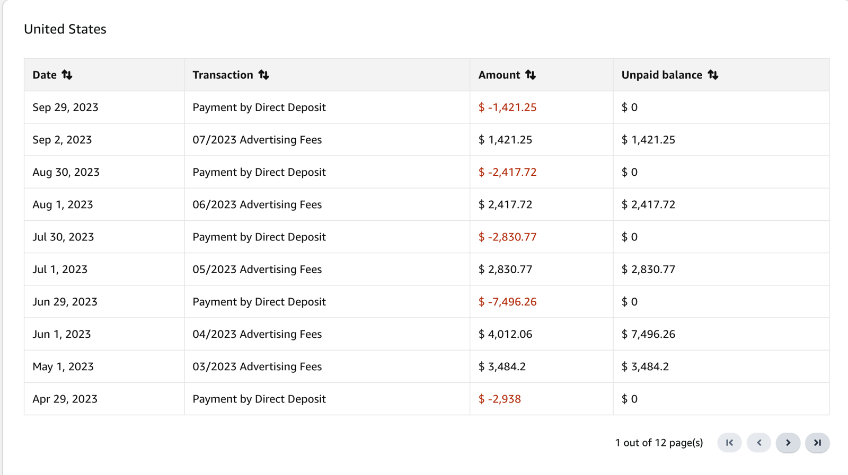Select unpaid balance $ 7,496.26
The image size is (848, 475).
pyautogui.click(x=648, y=334)
